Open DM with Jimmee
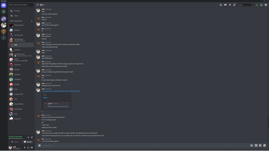 click(x=21, y=75)
